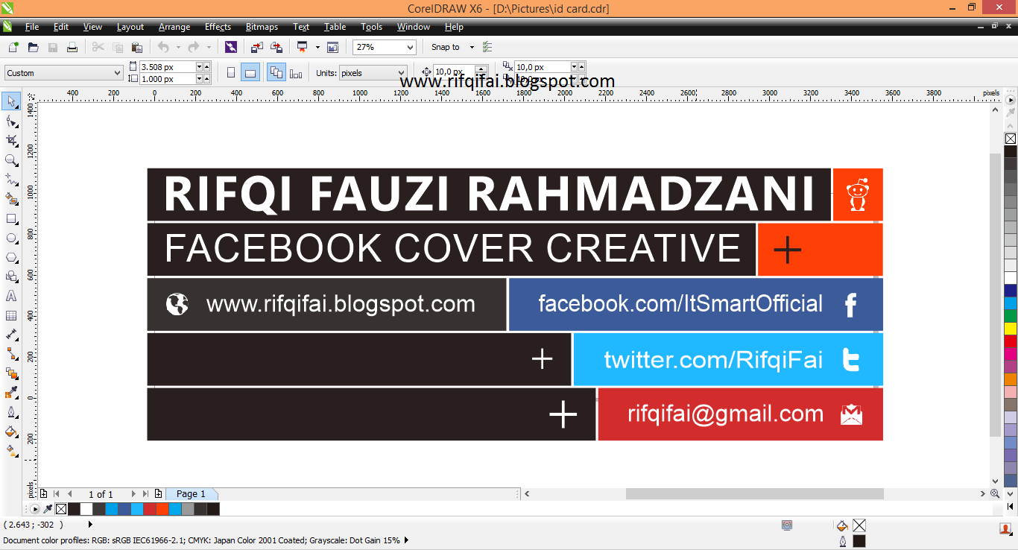Pick the red swatch in document palette
1018x550 pixels.
150,509
